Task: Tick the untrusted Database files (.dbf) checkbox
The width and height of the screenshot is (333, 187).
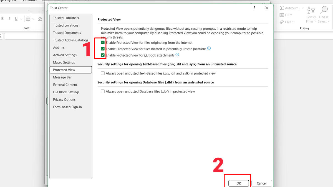Action: pyautogui.click(x=103, y=91)
